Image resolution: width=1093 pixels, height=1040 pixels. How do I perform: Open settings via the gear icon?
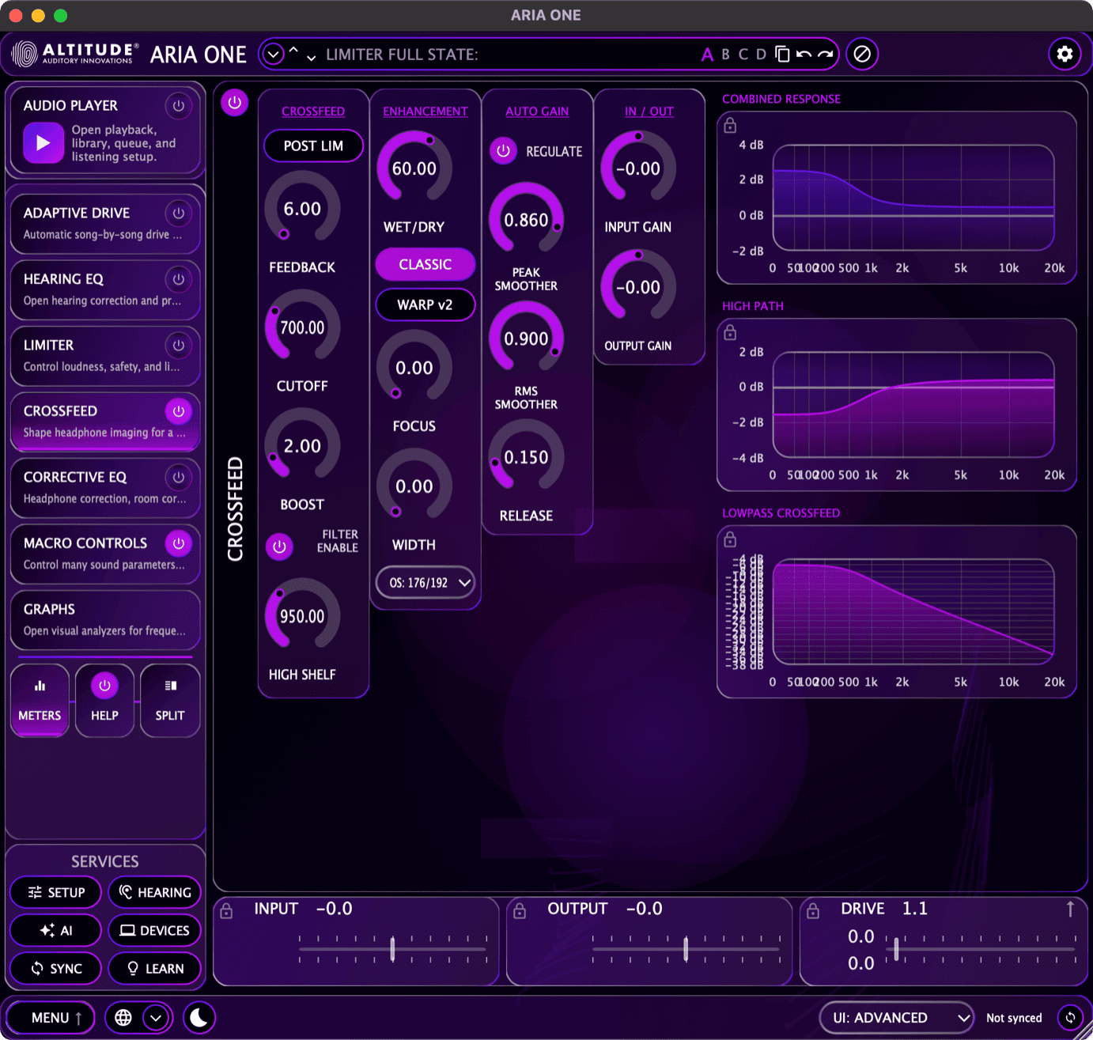click(x=1065, y=54)
